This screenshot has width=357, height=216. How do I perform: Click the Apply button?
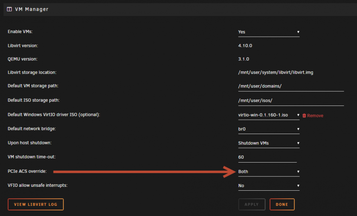(x=252, y=204)
